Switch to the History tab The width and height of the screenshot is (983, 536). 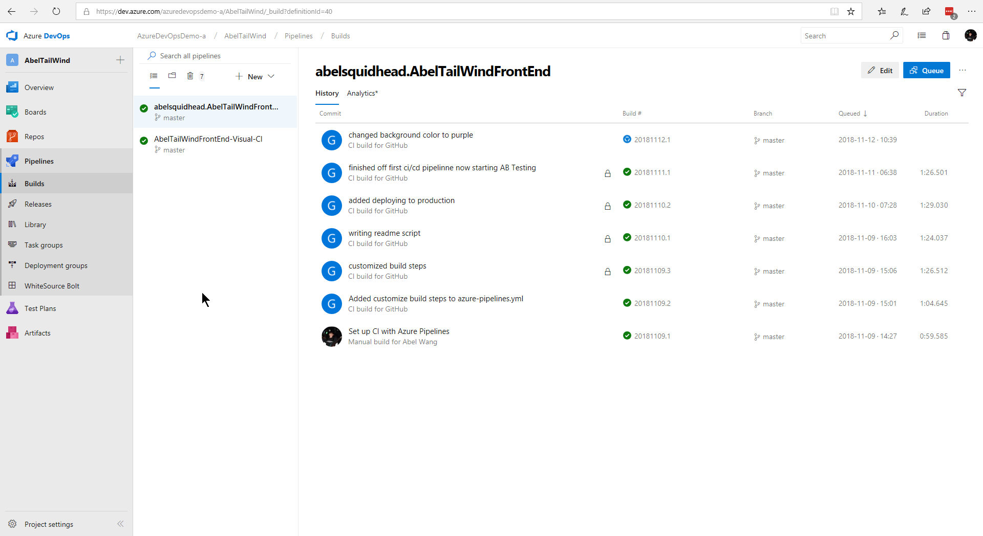[327, 93]
